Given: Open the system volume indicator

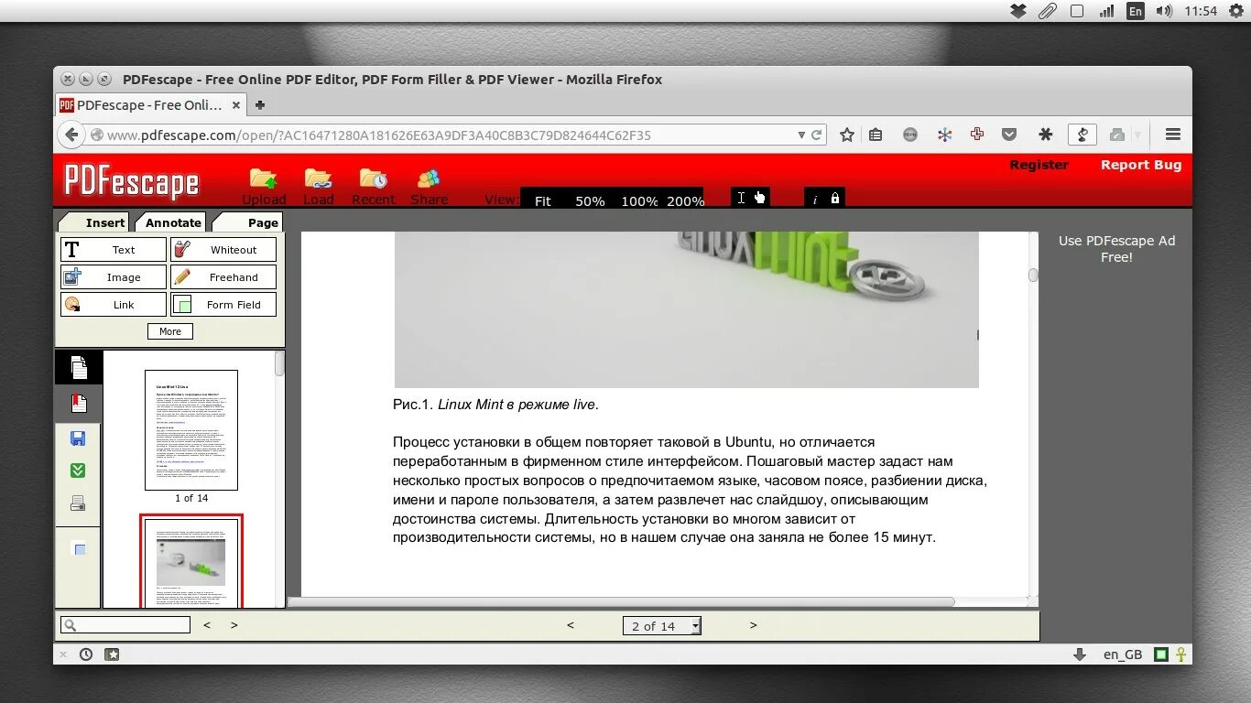Looking at the screenshot, I should pos(1164,11).
